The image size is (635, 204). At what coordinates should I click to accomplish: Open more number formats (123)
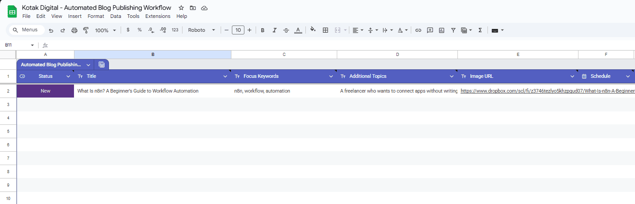tap(175, 30)
